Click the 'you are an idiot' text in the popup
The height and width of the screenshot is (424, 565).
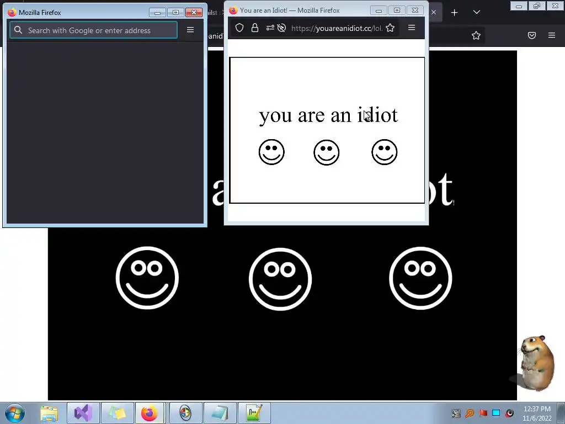point(328,115)
